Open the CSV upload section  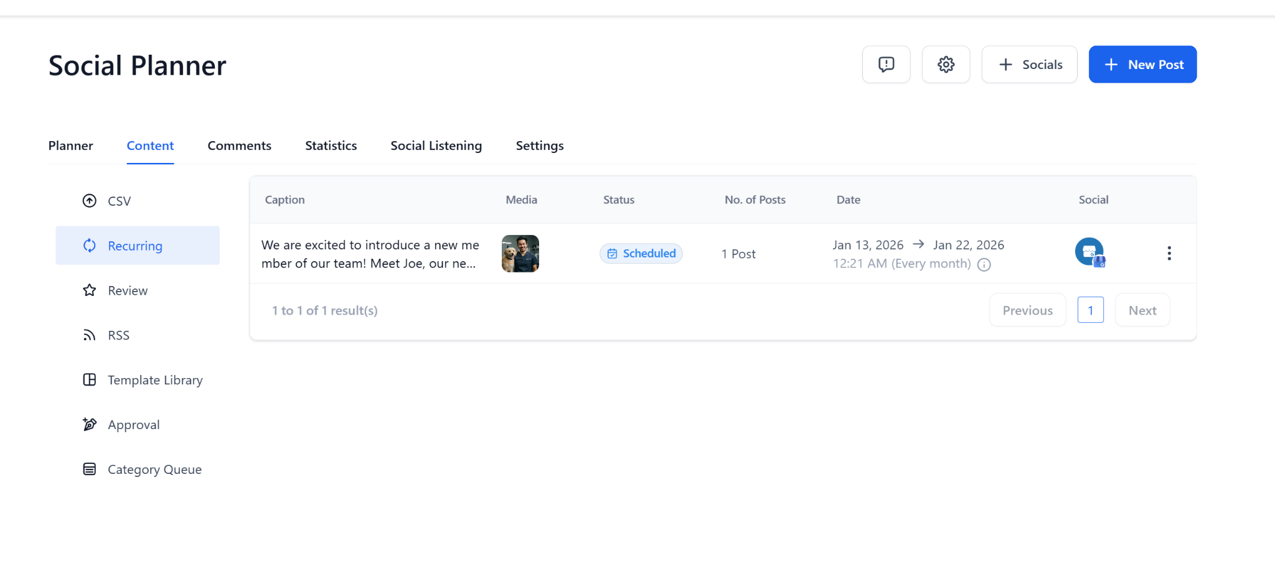coord(119,200)
